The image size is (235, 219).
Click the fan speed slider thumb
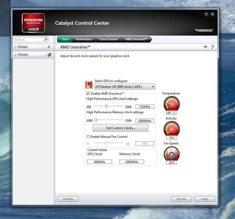pos(106,143)
